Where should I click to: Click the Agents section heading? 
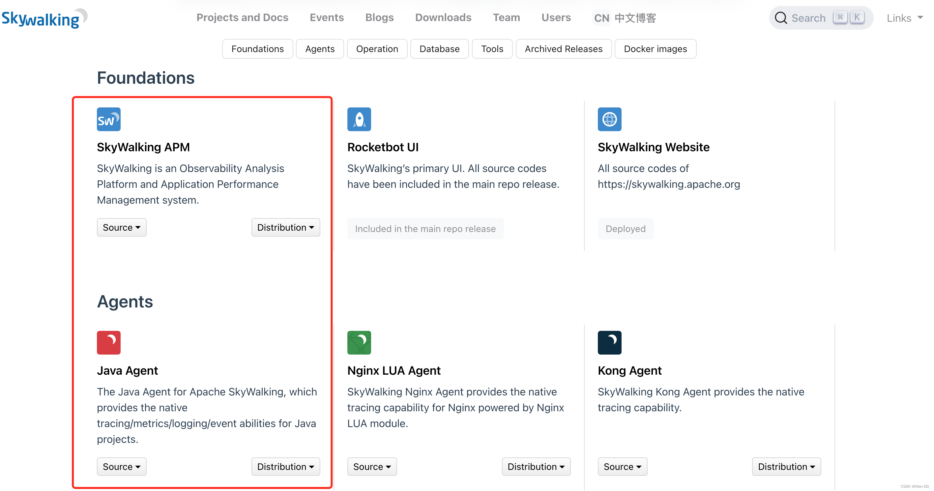click(125, 302)
